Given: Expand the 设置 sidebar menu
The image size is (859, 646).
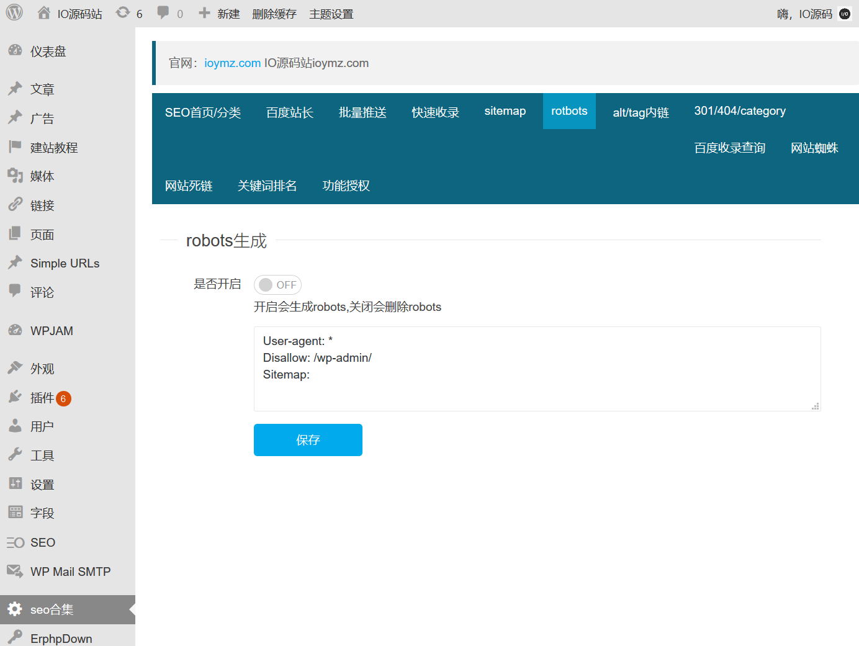Looking at the screenshot, I should [42, 484].
